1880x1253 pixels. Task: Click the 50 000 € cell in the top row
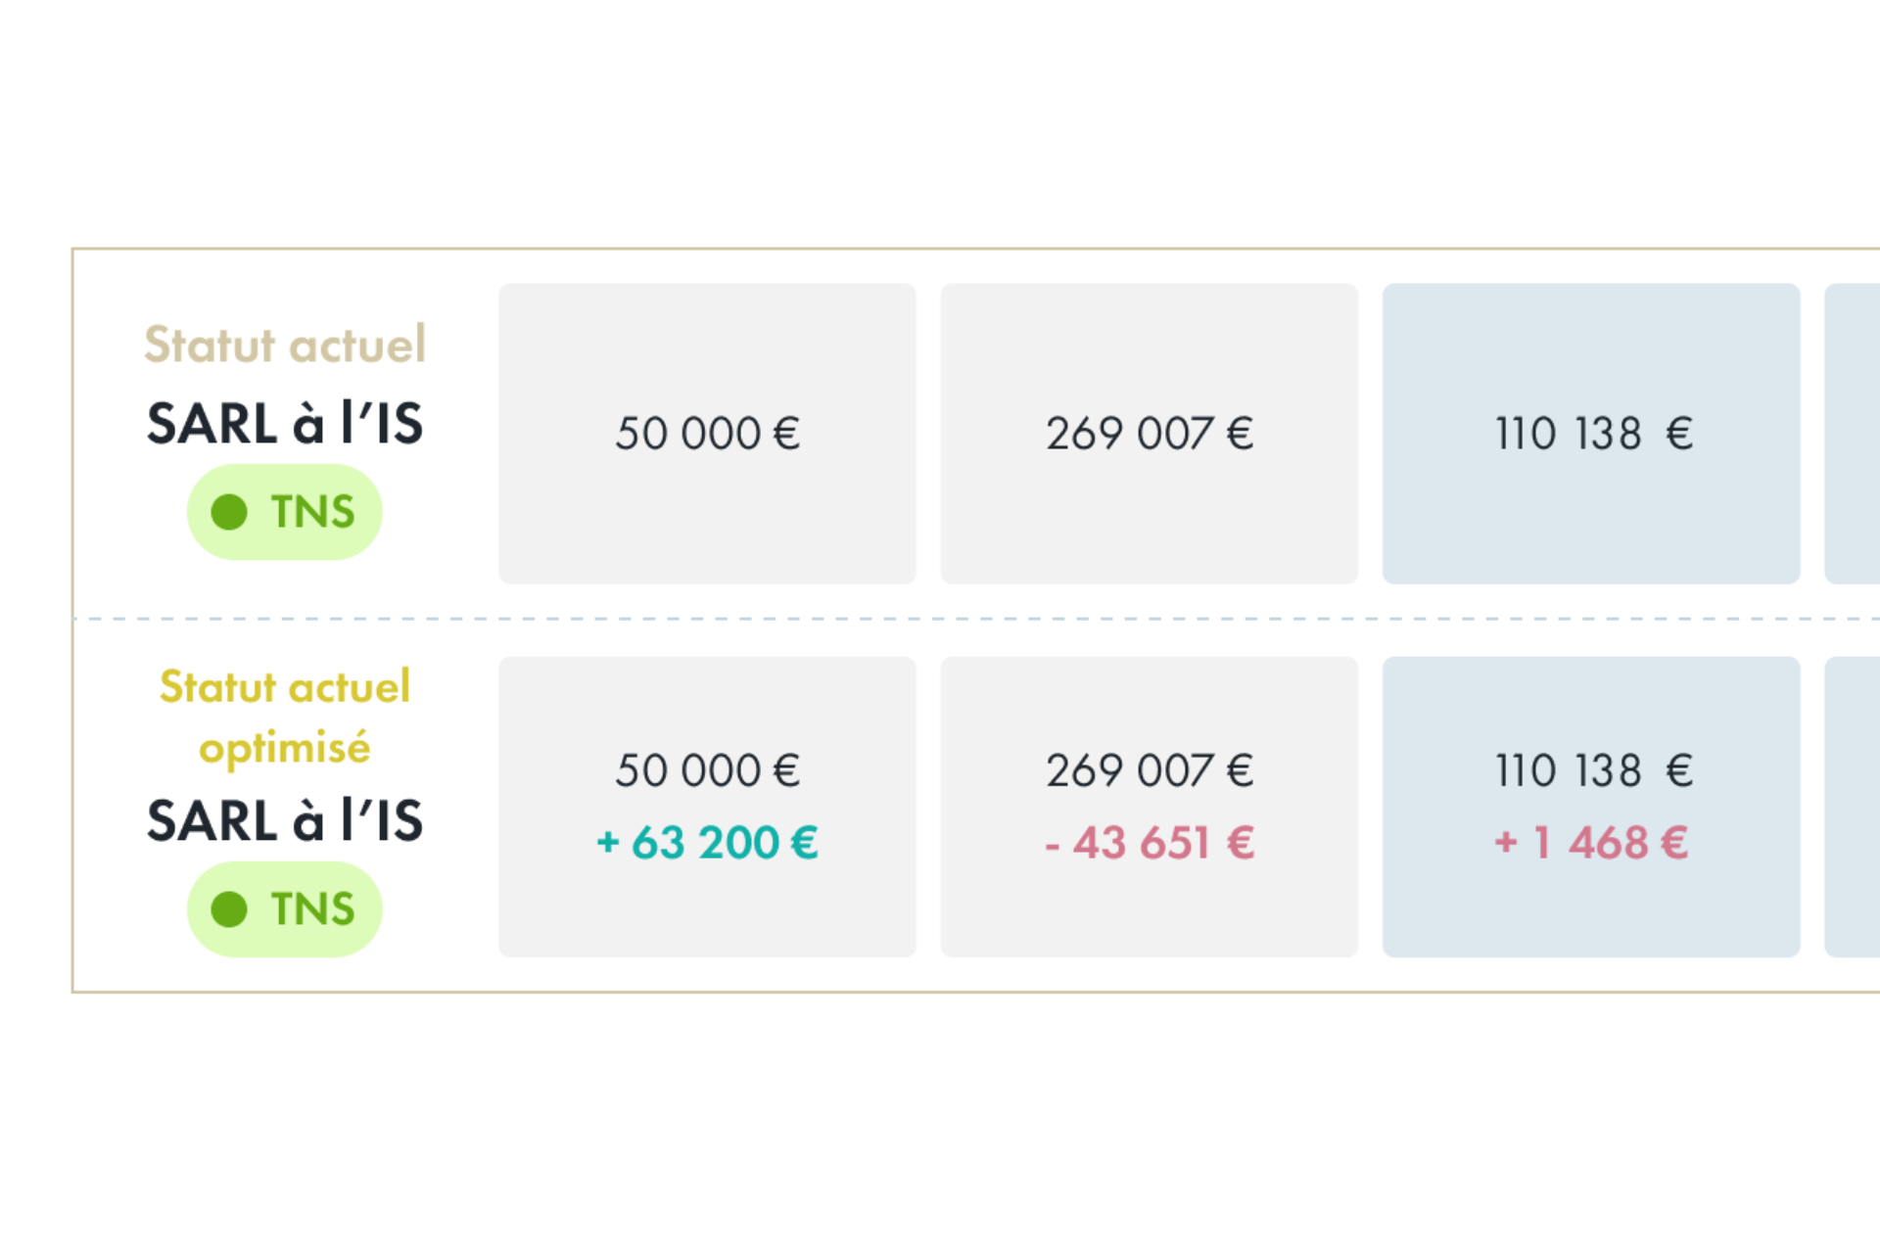[x=707, y=434]
